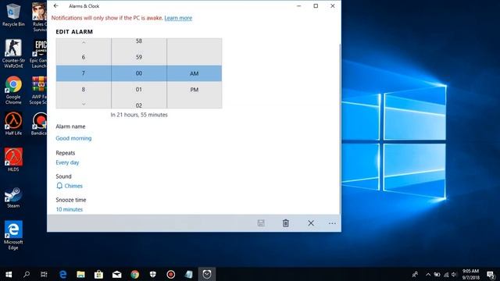Viewport: 500px width, 281px height.
Task: Click the selected AM entry
Action: (x=195, y=73)
